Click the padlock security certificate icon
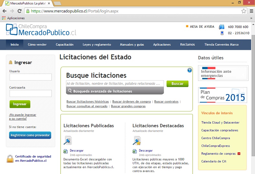This screenshot has height=174, width=255. (10, 158)
